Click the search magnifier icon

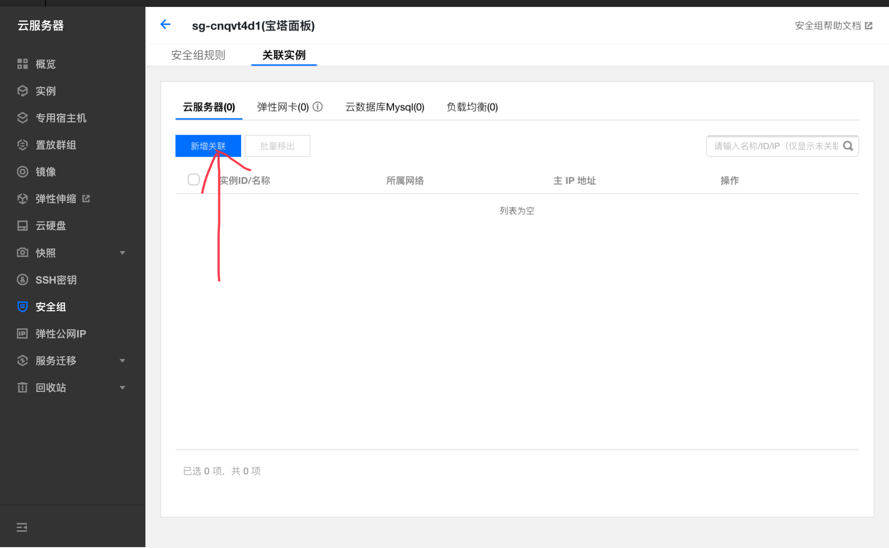coord(848,146)
